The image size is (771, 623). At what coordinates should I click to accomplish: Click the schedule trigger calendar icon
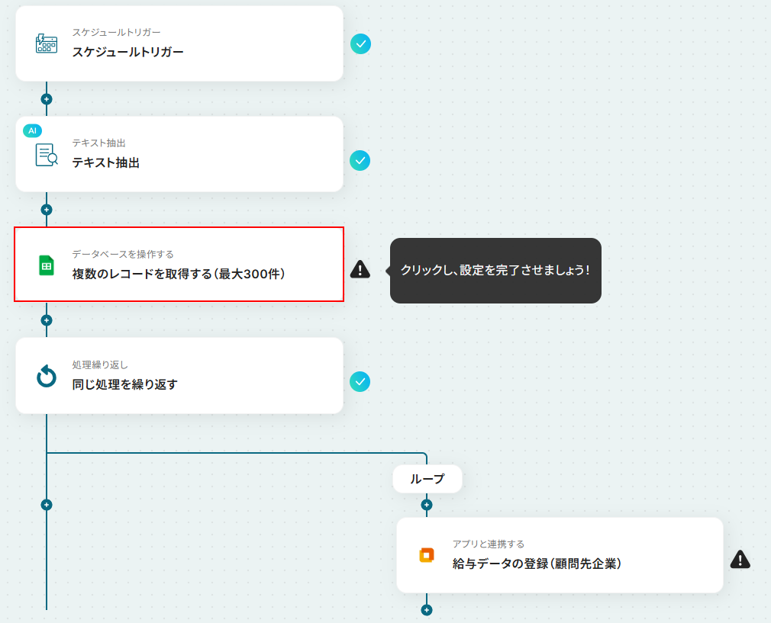pos(47,43)
